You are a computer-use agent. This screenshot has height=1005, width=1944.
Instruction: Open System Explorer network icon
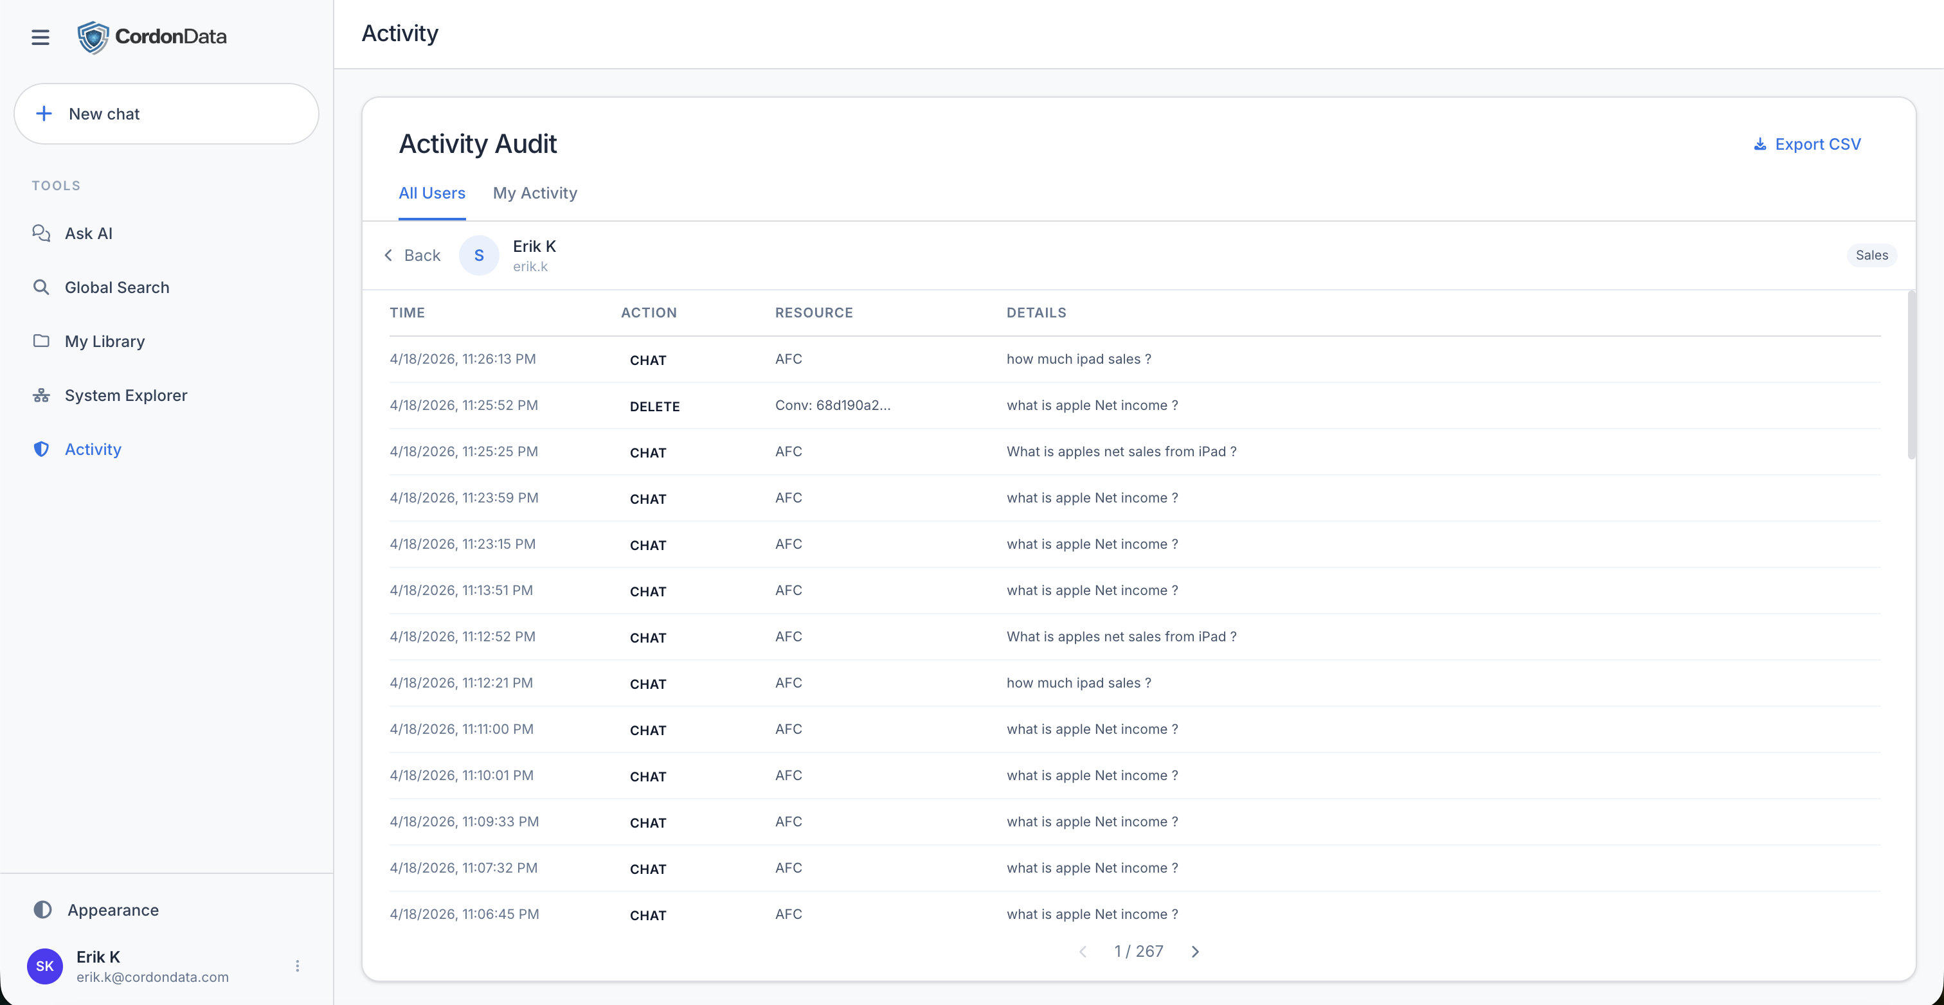[x=42, y=395]
